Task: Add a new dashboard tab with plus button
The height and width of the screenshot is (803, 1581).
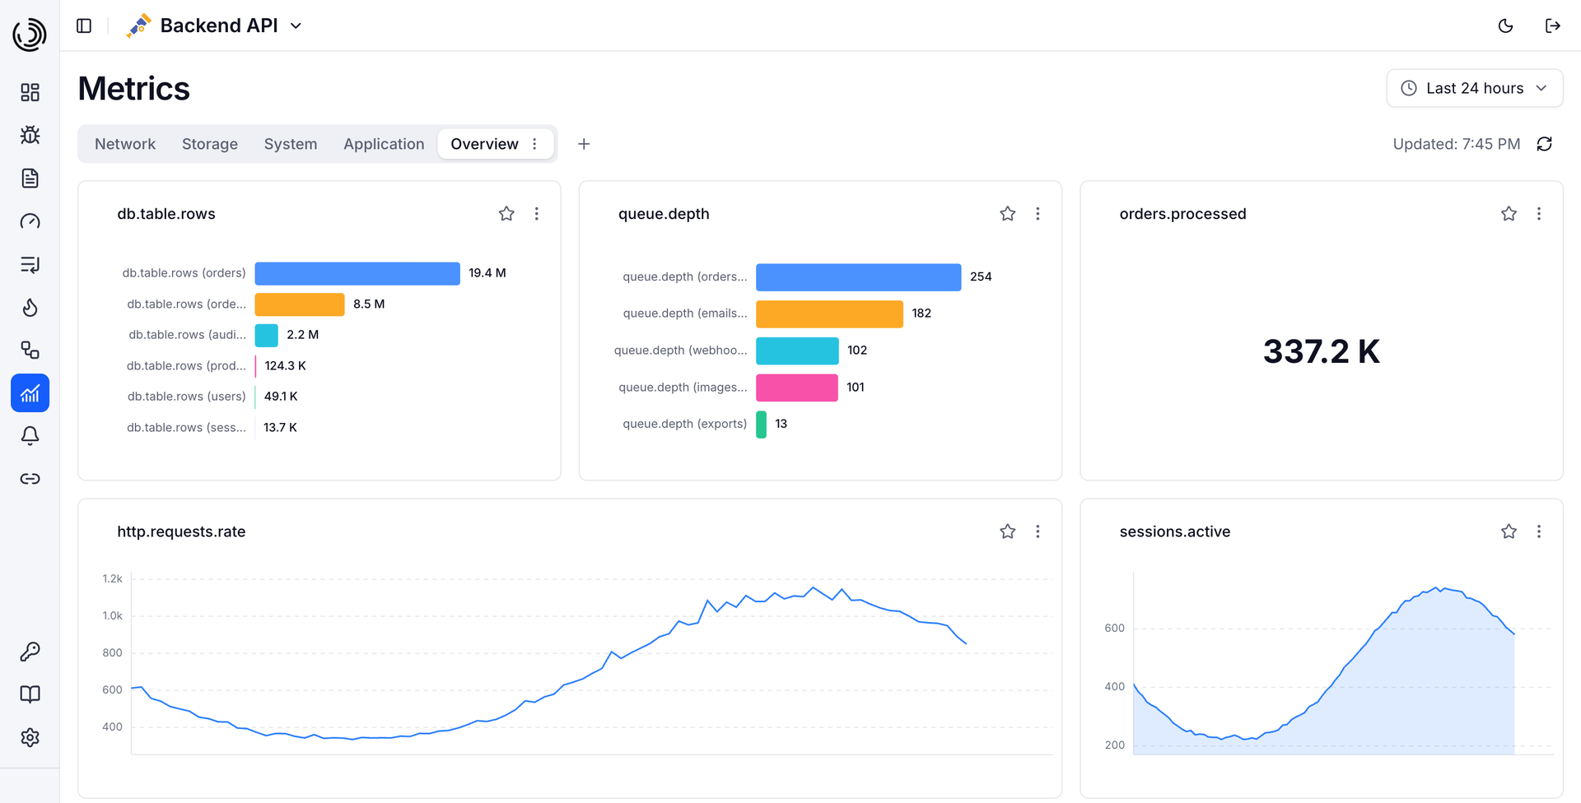Action: click(584, 144)
